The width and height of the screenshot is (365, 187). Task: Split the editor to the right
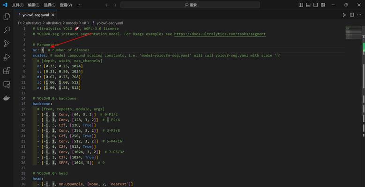(352, 15)
